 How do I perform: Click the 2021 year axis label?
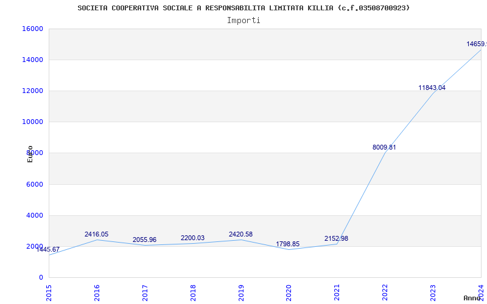point(337,293)
